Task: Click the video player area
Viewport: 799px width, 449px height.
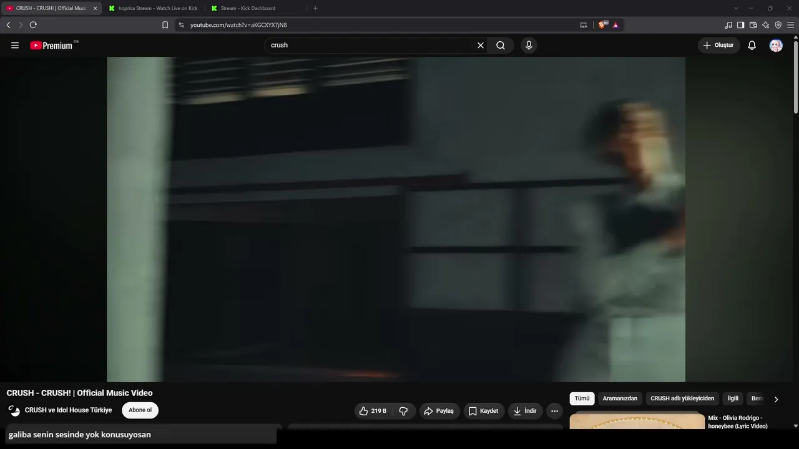Action: pyautogui.click(x=396, y=220)
